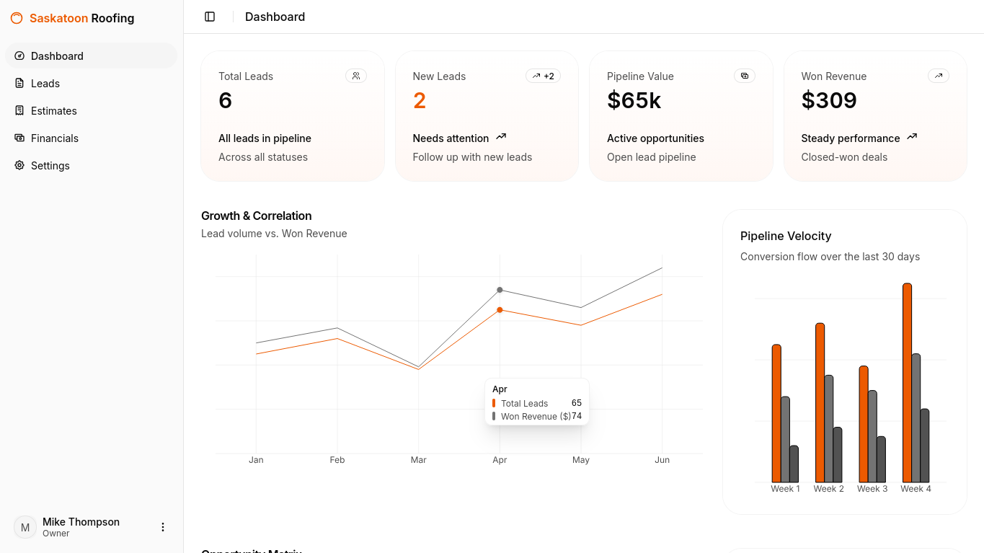Open the Dashboard page from sidebar

point(91,56)
